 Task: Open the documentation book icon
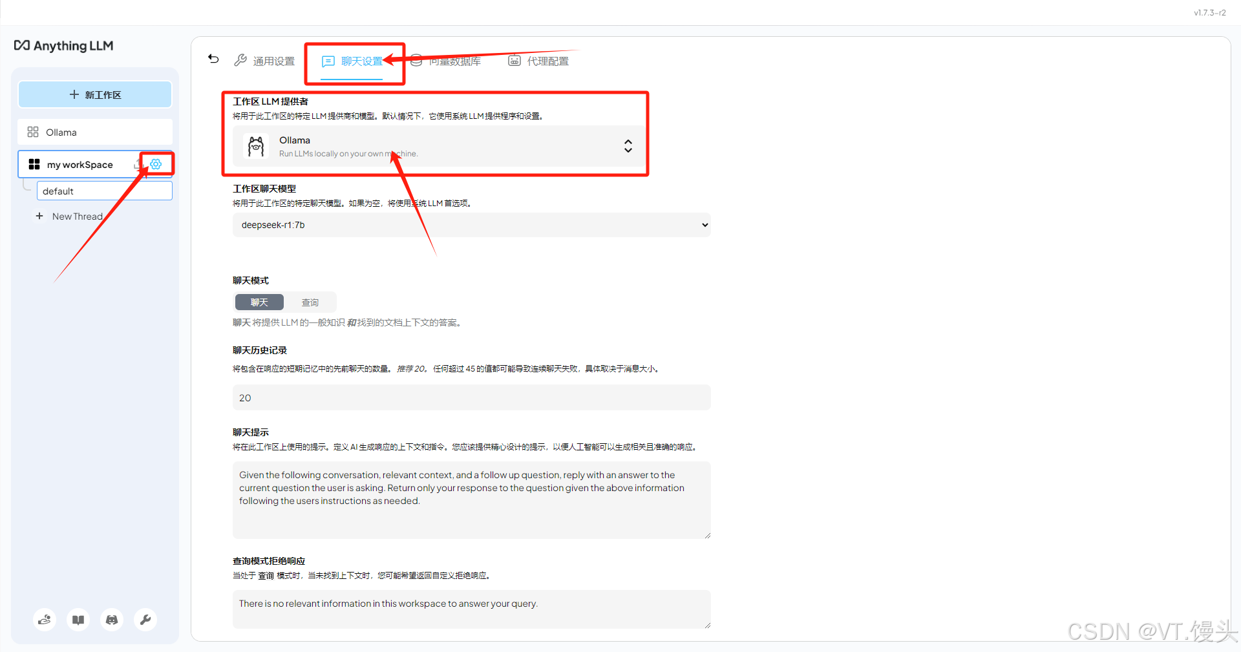point(78,620)
